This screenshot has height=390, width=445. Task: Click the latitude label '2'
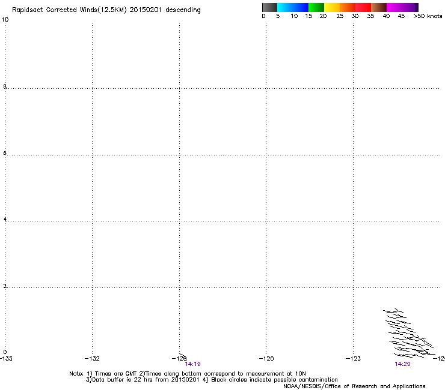[x=5, y=286]
